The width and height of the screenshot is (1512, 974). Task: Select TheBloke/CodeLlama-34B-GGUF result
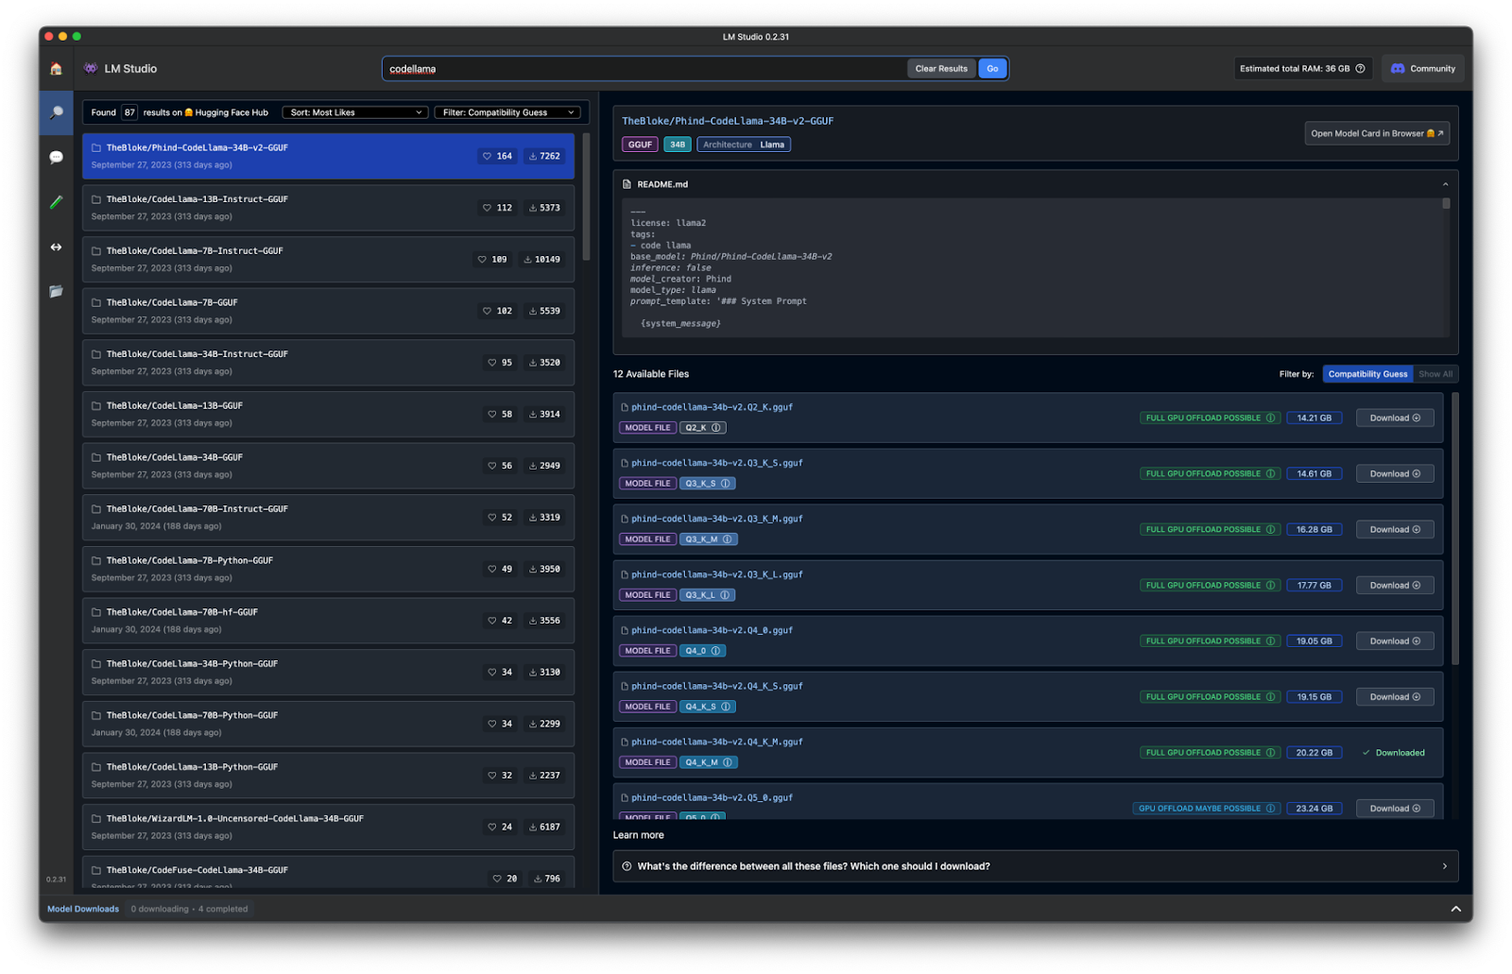328,466
